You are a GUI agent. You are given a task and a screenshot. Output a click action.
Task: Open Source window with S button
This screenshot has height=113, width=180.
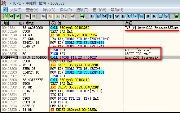[167, 16]
